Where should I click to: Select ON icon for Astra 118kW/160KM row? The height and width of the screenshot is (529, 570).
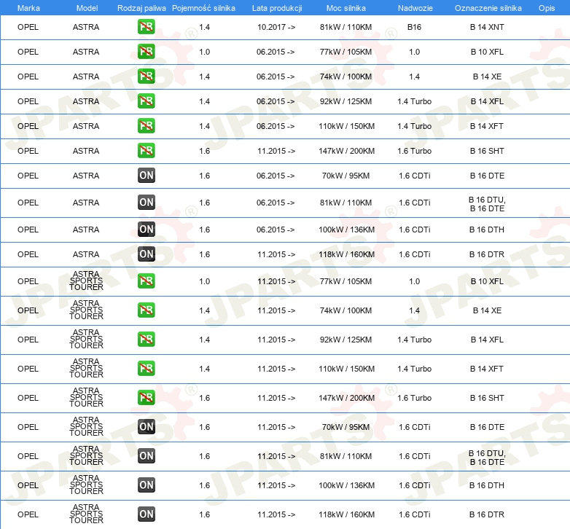147,254
